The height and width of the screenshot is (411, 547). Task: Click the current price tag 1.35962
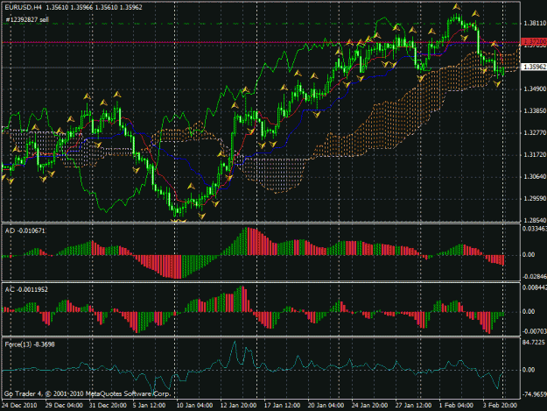click(534, 67)
